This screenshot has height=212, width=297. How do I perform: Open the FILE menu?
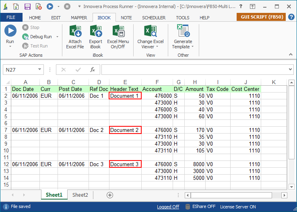11,18
